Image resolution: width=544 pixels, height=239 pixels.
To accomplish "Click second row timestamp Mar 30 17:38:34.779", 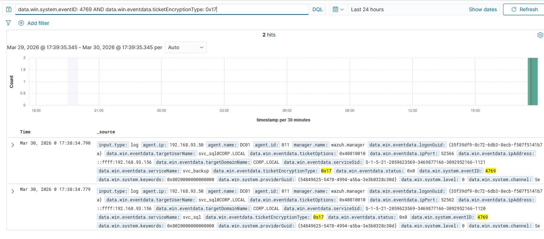I will [55, 189].
